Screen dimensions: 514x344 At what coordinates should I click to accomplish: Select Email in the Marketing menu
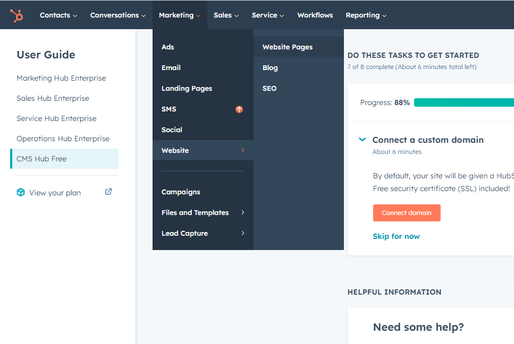(x=203, y=68)
